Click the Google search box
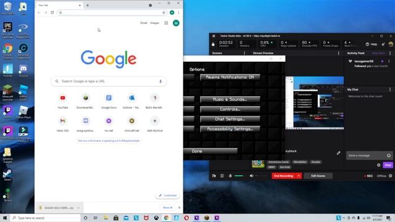 click(109, 81)
